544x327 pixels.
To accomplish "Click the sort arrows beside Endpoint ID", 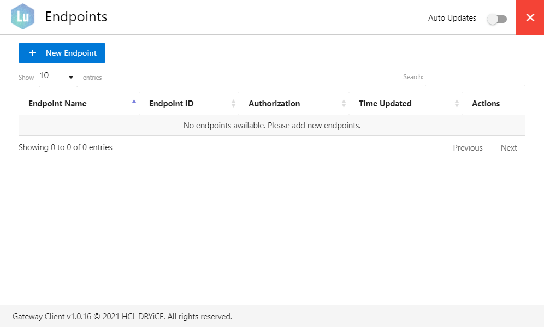I will pos(234,103).
